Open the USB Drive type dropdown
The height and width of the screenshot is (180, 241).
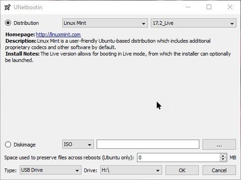click(x=50, y=170)
